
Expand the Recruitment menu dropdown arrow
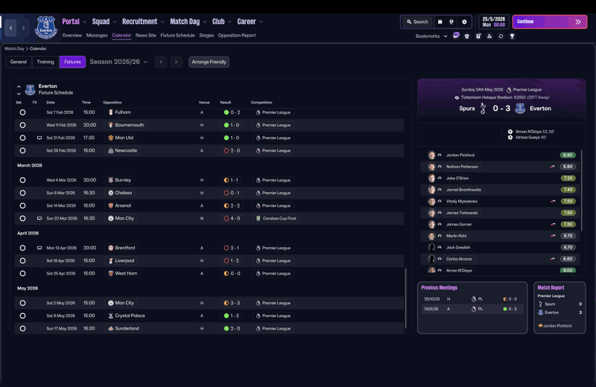pyautogui.click(x=162, y=22)
